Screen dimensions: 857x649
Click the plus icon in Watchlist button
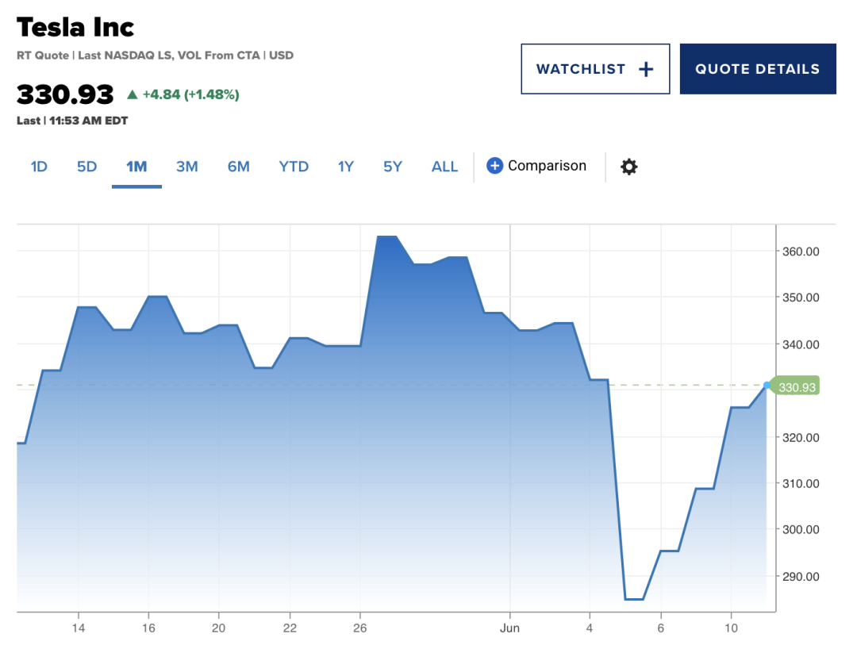tap(646, 69)
